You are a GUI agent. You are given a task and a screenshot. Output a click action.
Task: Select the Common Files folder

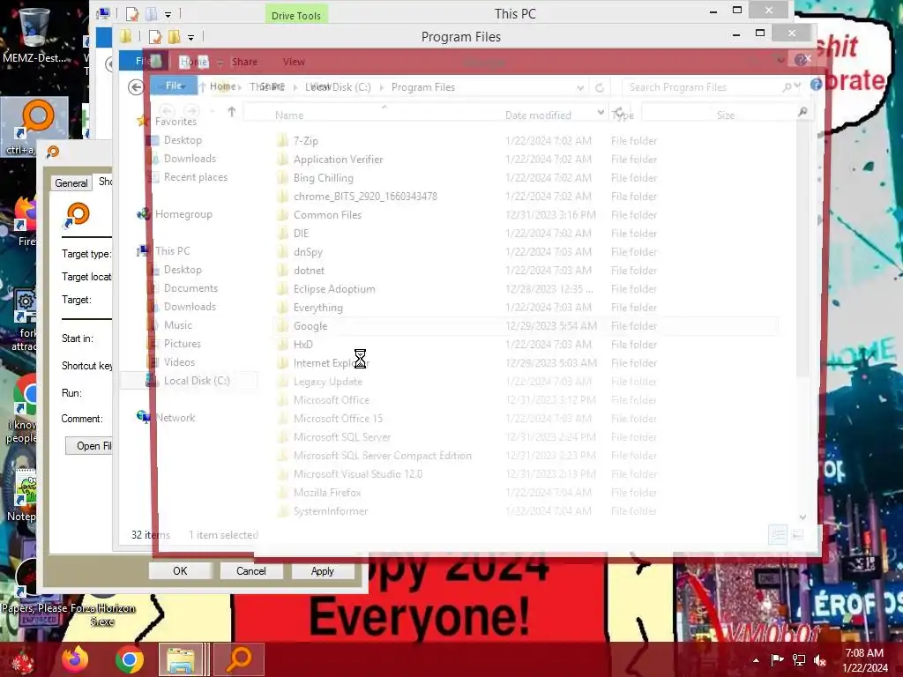[x=327, y=215]
